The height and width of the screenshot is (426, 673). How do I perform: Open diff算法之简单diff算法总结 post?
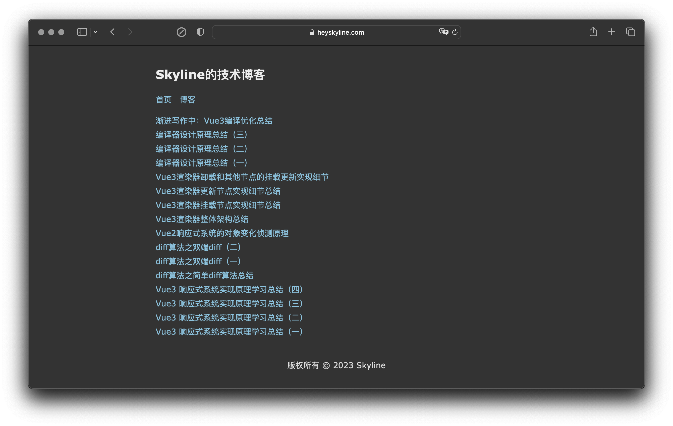tap(205, 275)
